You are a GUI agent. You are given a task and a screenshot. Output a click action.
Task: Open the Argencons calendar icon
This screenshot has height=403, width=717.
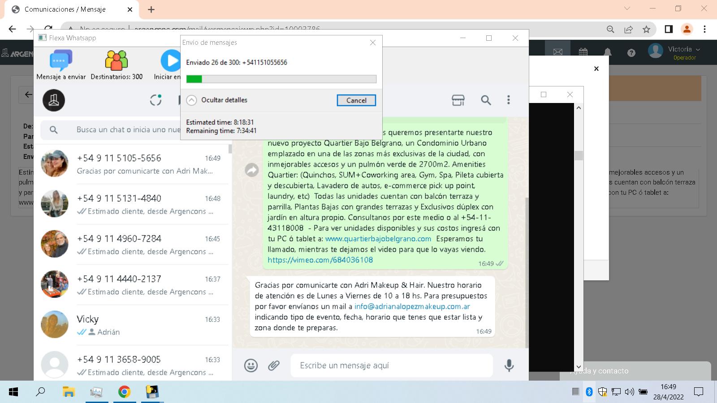click(x=583, y=52)
